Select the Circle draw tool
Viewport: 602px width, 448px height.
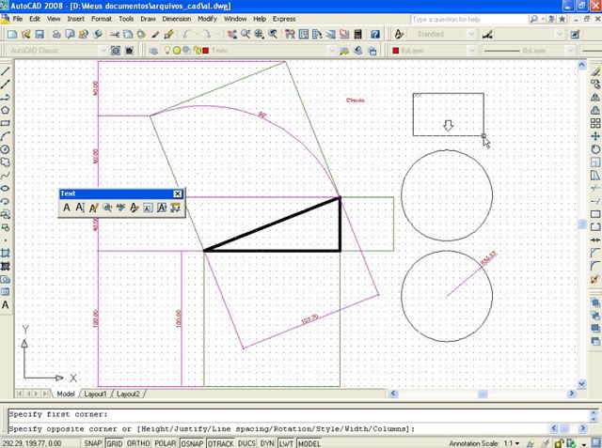click(x=6, y=148)
